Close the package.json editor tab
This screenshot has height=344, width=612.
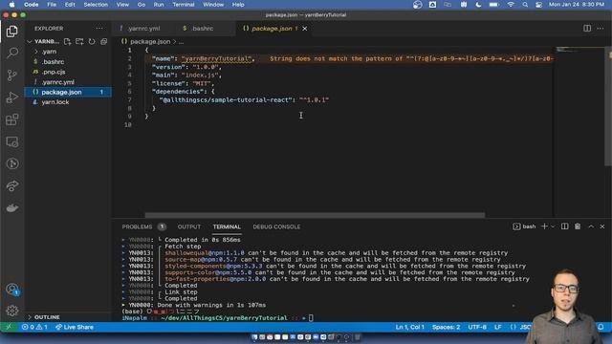pyautogui.click(x=305, y=29)
